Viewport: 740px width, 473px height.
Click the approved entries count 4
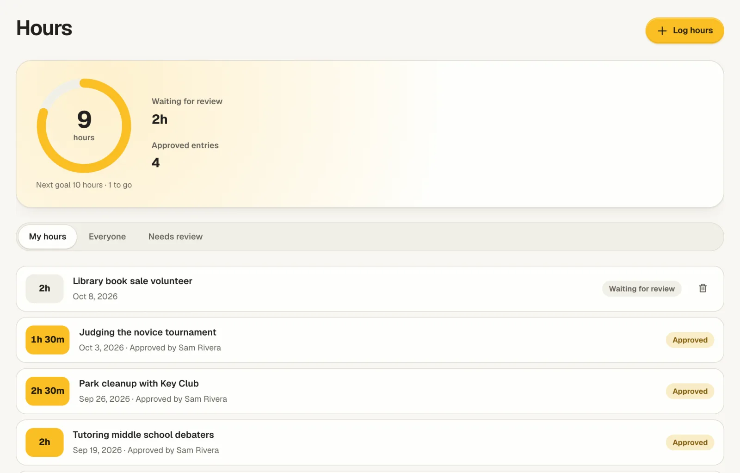pyautogui.click(x=156, y=163)
